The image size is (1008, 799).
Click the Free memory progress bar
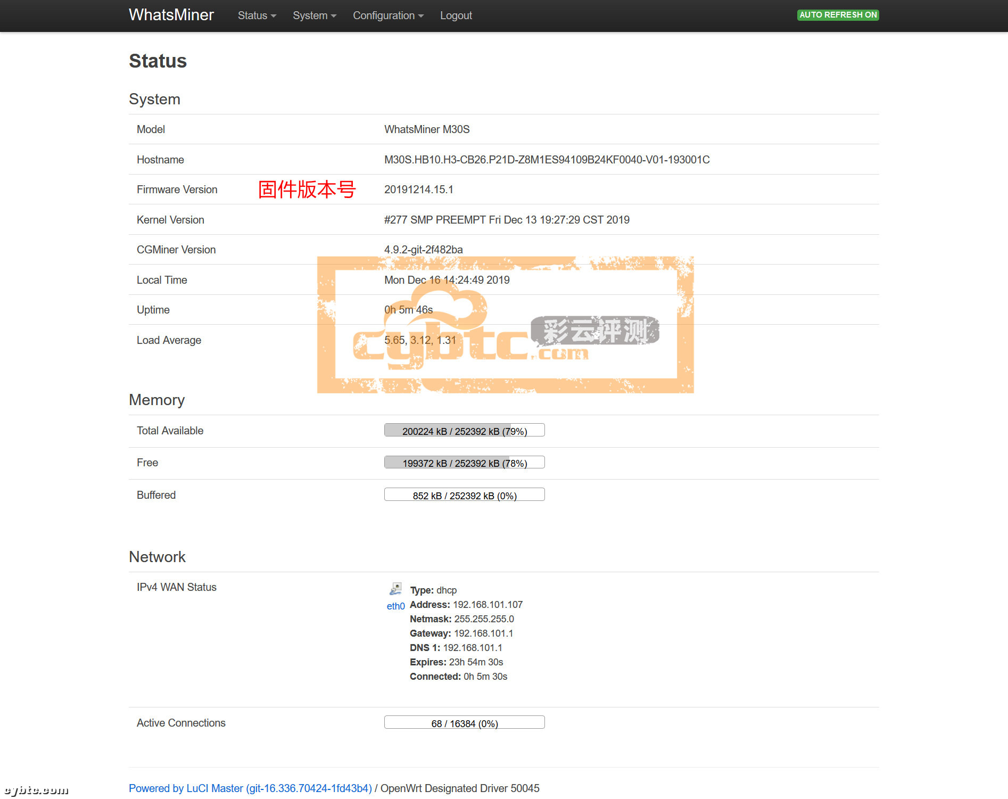point(464,462)
